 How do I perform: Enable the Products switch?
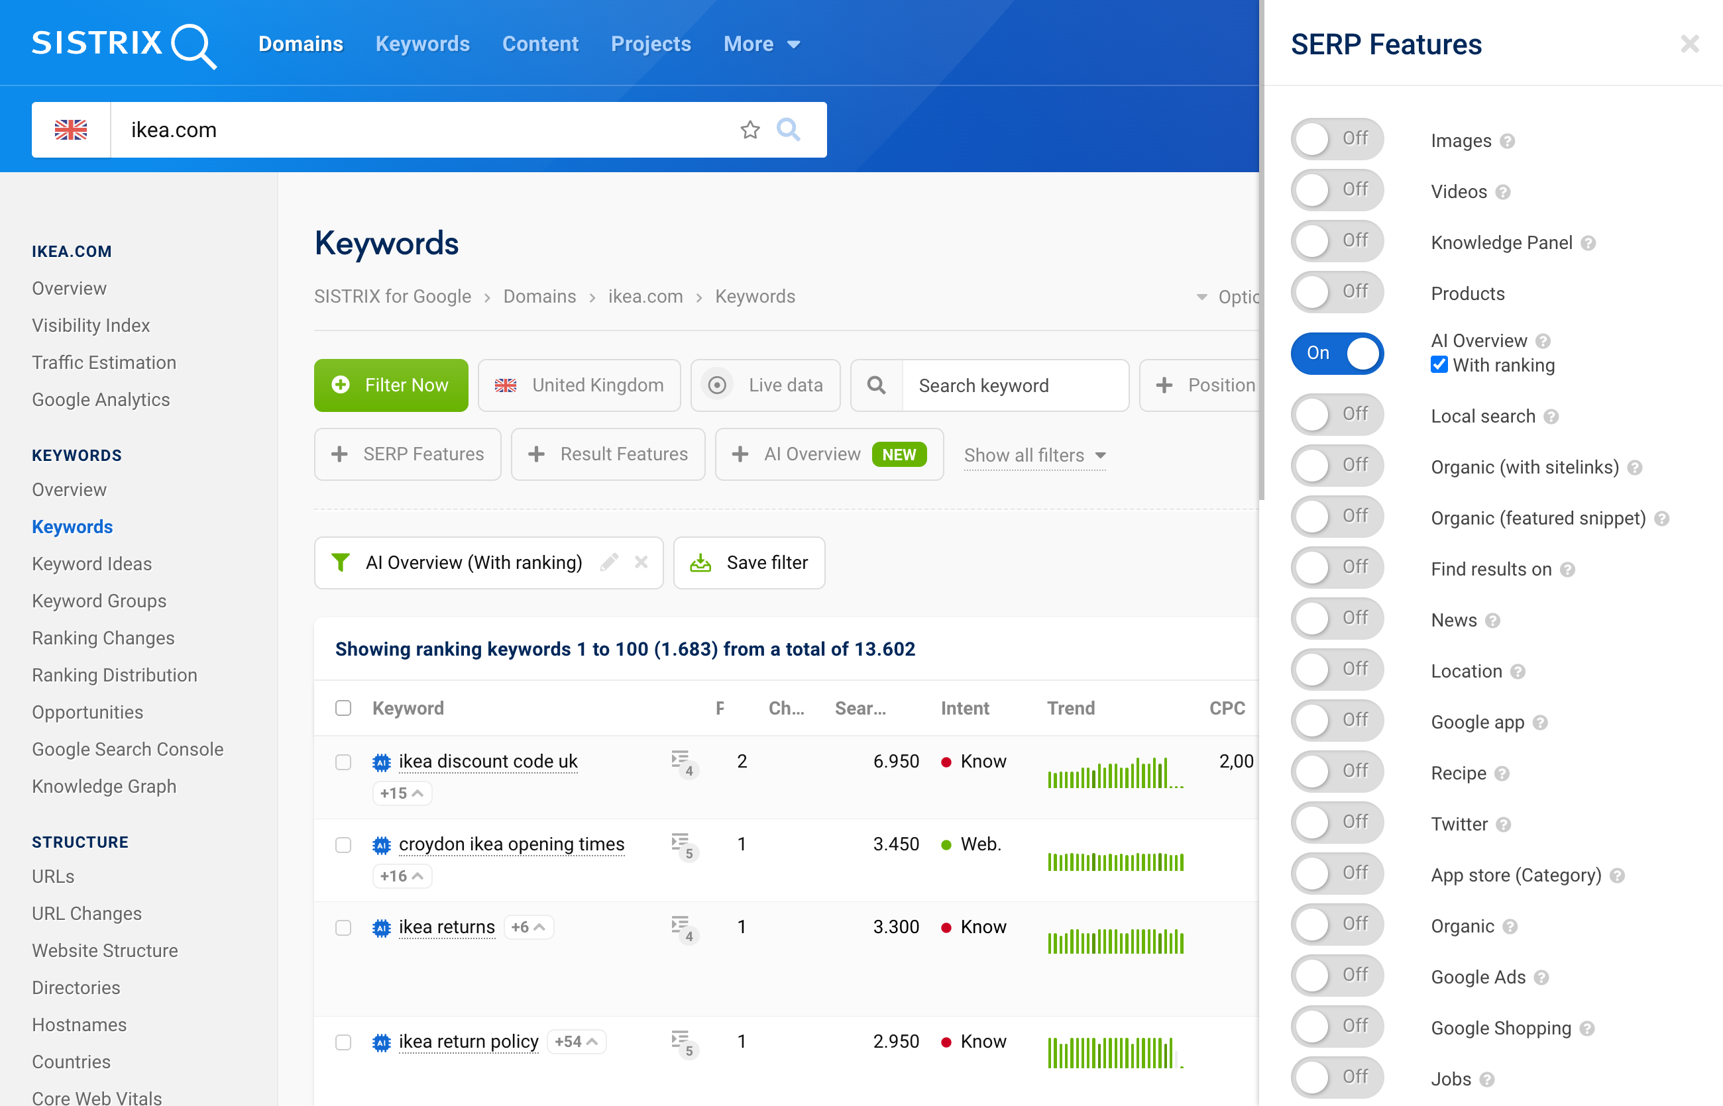[x=1337, y=292]
